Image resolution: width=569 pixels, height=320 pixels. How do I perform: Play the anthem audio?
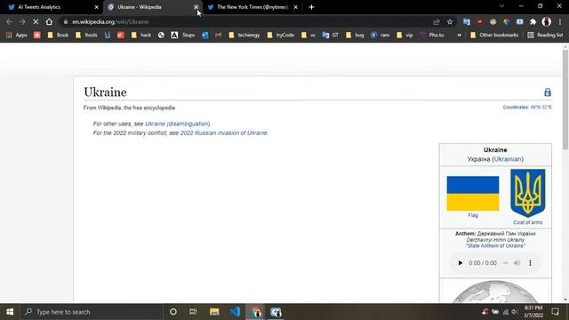(x=461, y=263)
